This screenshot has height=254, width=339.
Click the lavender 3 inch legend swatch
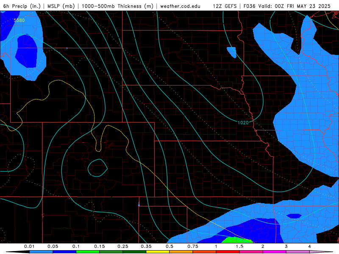298,252
